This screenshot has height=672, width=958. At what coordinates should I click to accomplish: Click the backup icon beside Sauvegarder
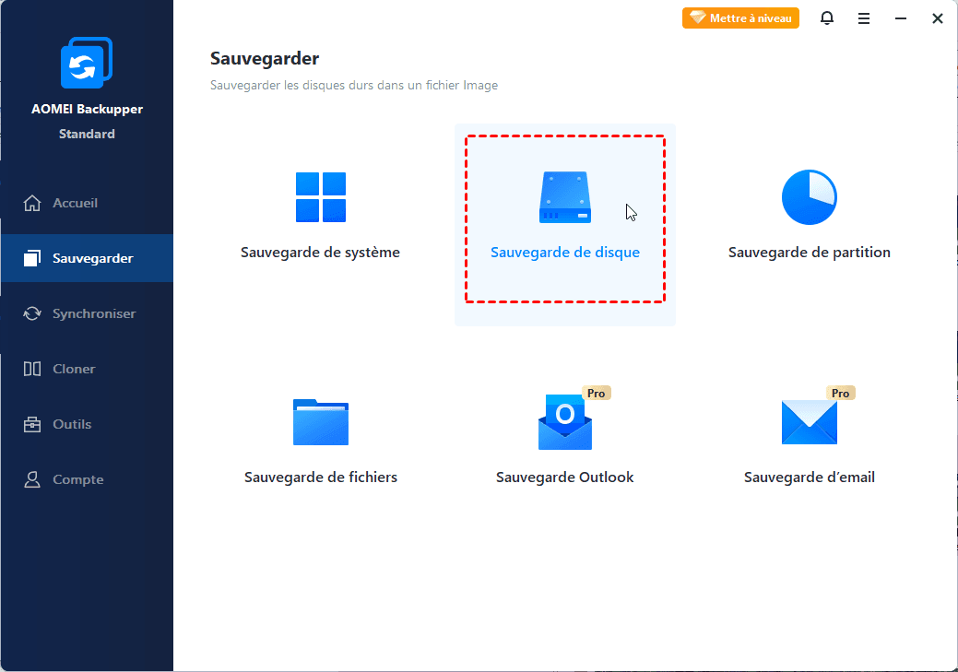pyautogui.click(x=31, y=258)
